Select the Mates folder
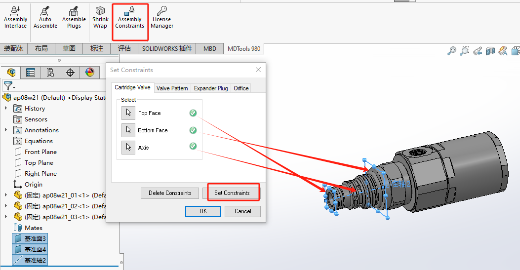This screenshot has width=520, height=270. click(x=28, y=228)
